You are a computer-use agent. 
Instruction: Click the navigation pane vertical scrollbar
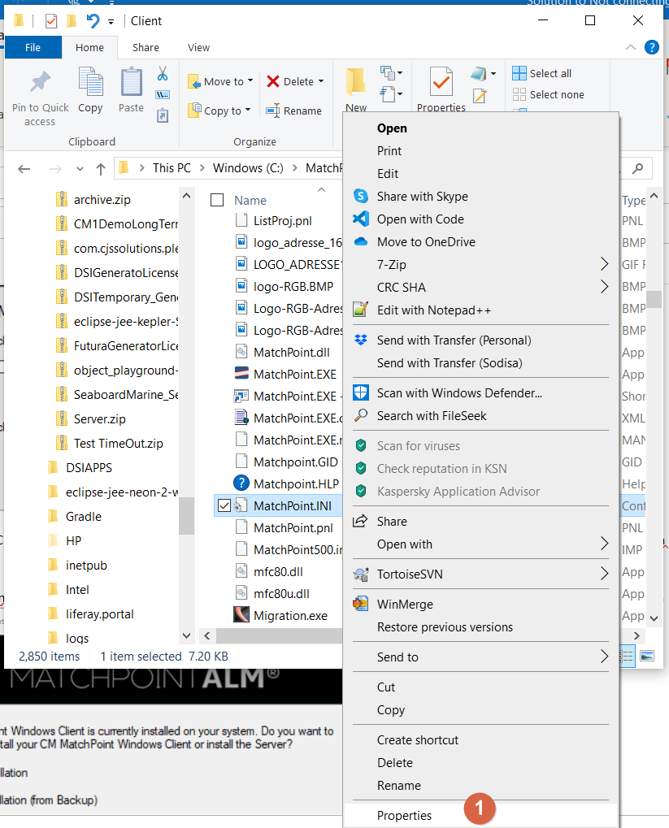click(x=186, y=515)
